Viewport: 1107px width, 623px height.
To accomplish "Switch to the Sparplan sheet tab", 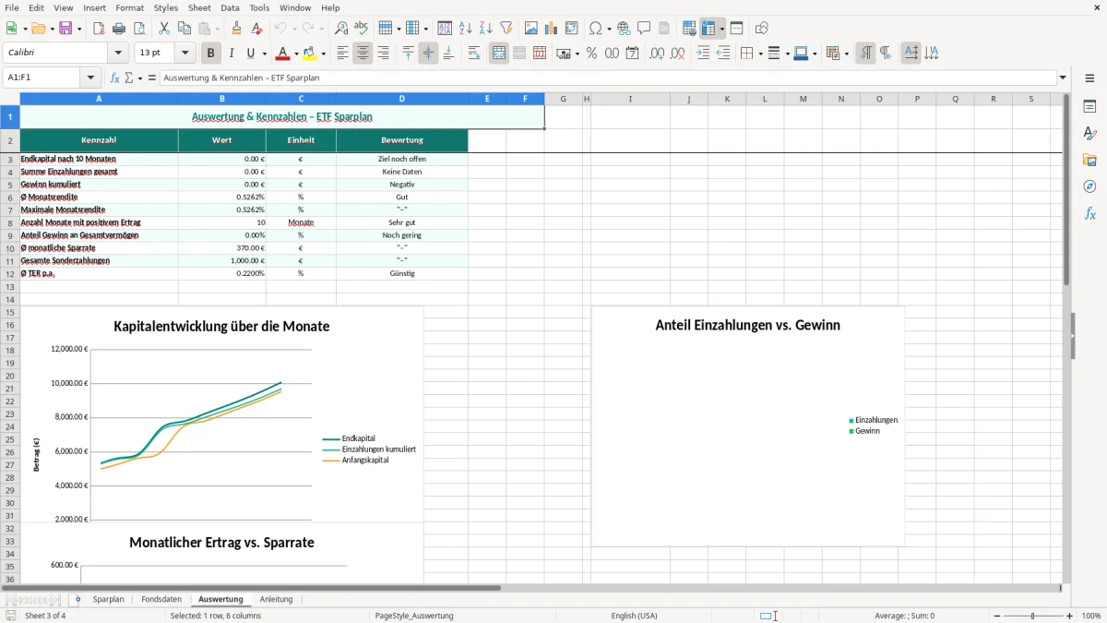I will pos(108,600).
